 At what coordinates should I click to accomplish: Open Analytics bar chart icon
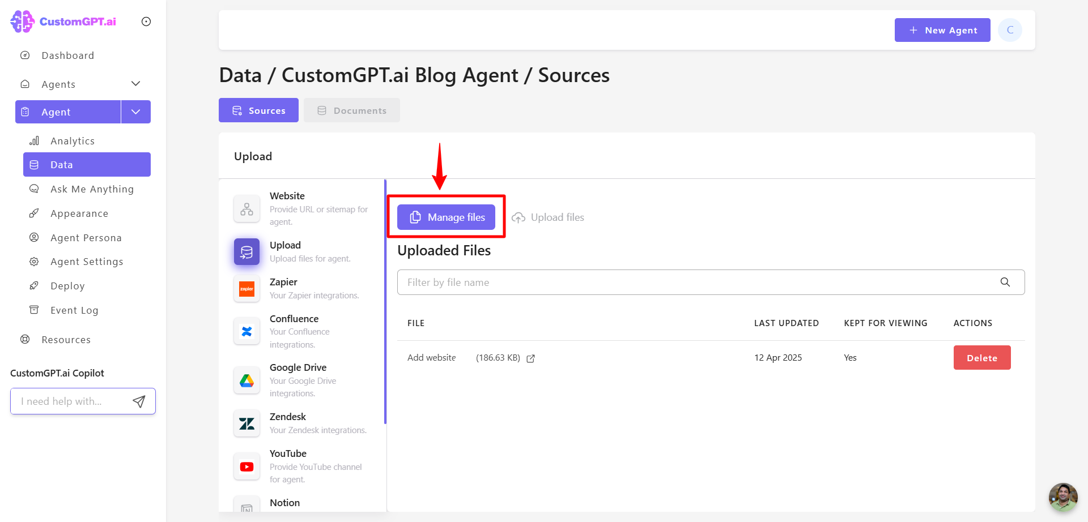point(34,140)
